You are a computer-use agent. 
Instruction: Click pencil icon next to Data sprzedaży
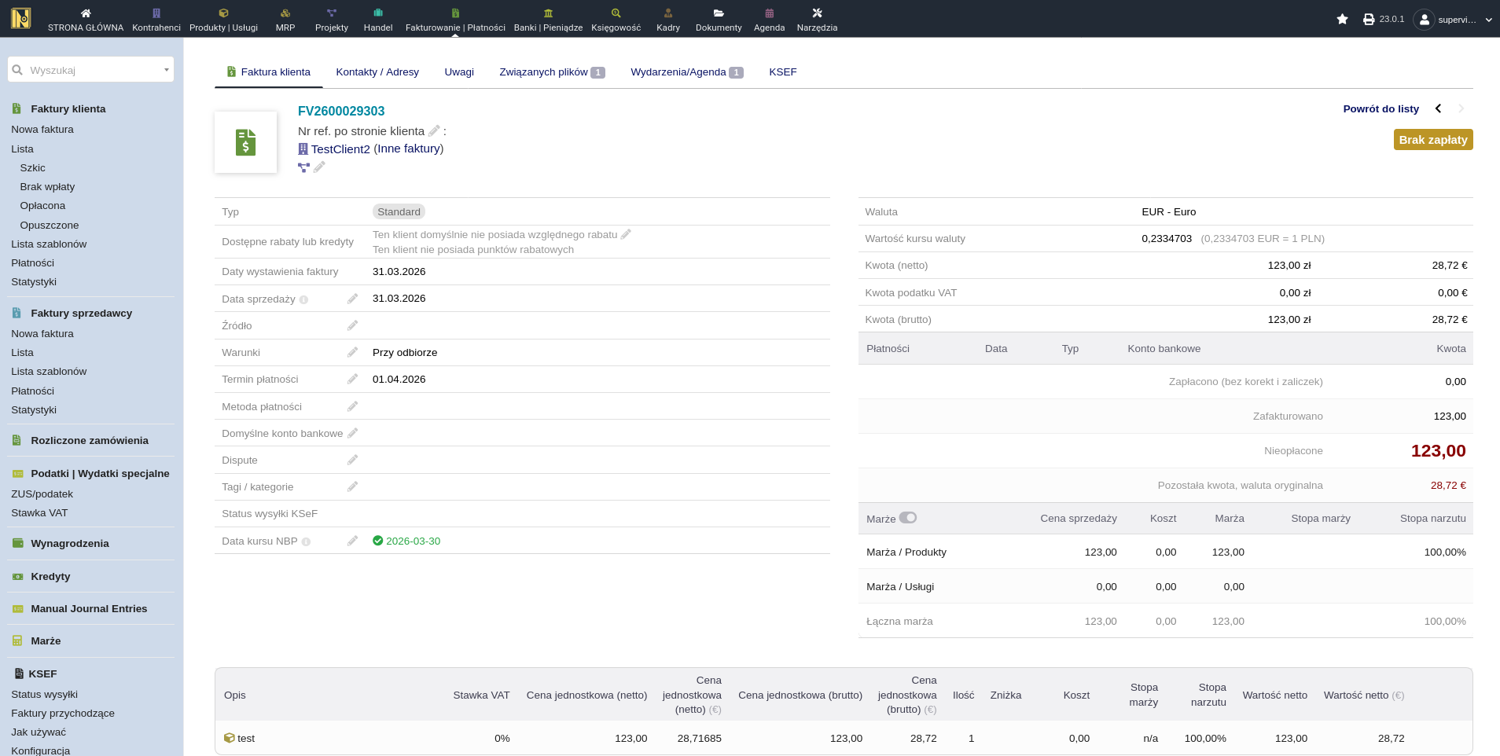tap(352, 299)
